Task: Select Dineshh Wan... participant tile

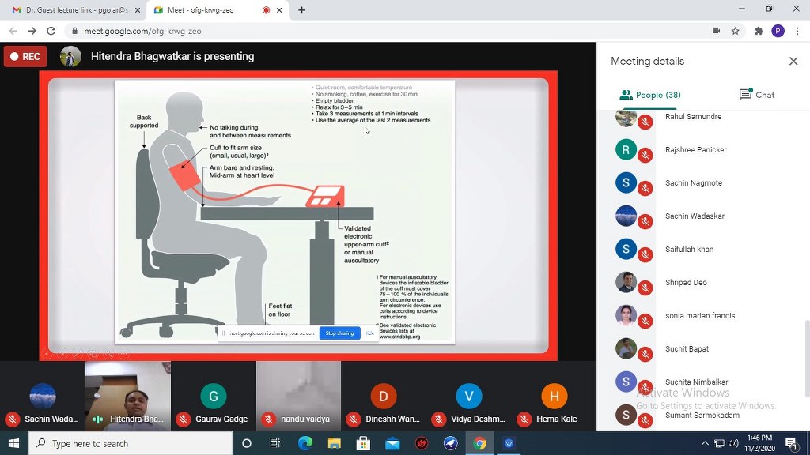Action: pyautogui.click(x=384, y=397)
